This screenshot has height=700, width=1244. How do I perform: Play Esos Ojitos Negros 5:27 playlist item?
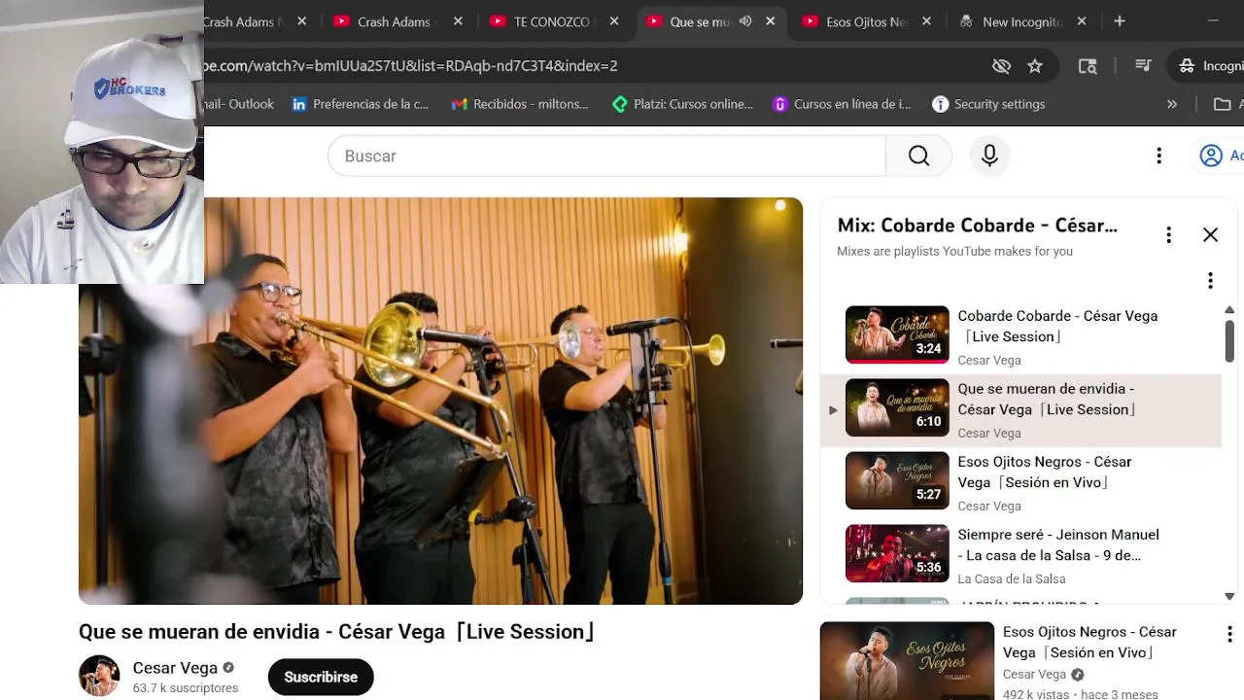1020,483
